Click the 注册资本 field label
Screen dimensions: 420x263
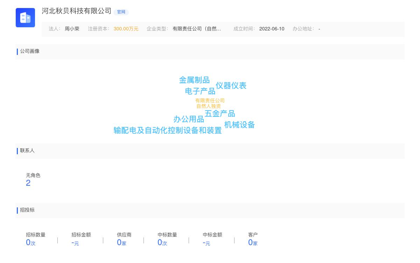(99, 29)
